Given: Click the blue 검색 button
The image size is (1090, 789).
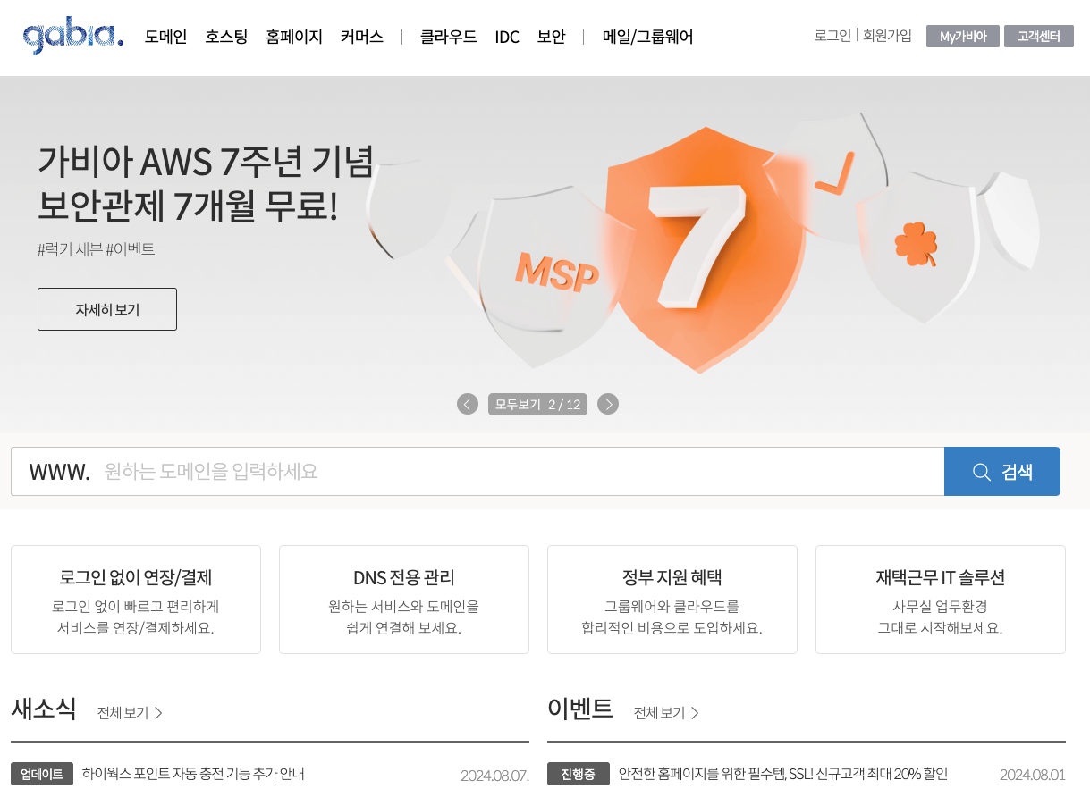Looking at the screenshot, I should coord(1002,471).
